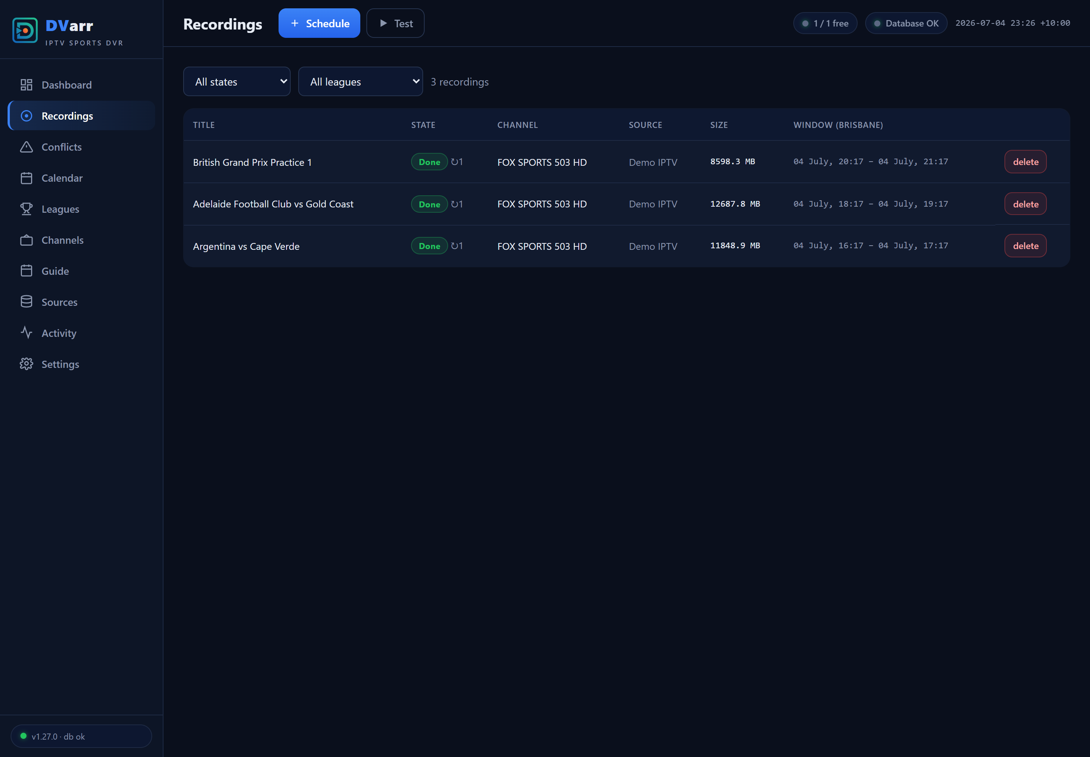This screenshot has width=1090, height=757.
Task: Click the Activity pulse icon
Action: 26,333
